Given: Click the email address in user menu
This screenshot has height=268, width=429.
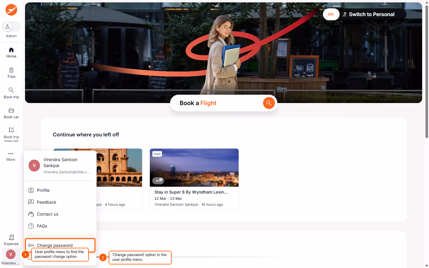Looking at the screenshot, I should pos(67,172).
